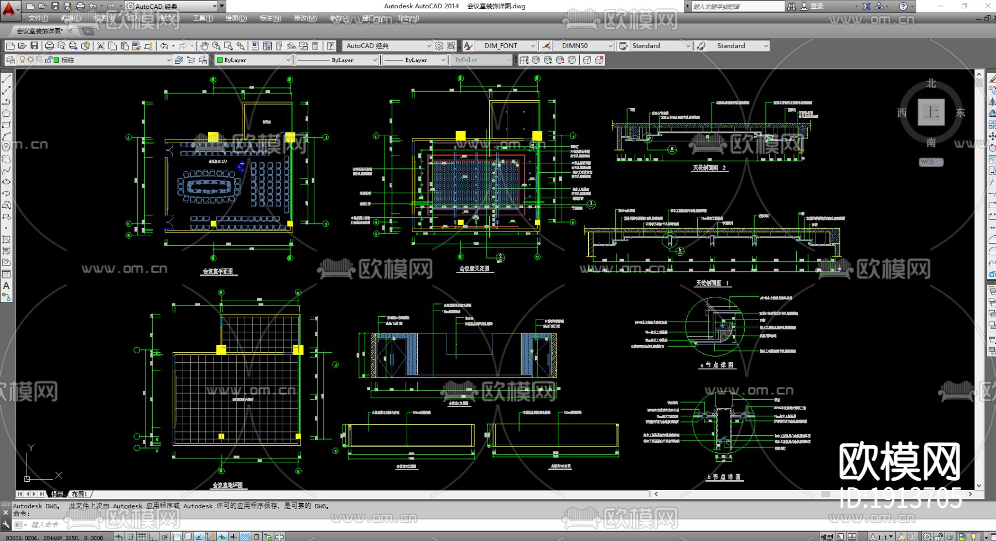Click the WCS button under ViewCube
The height and width of the screenshot is (541, 996).
pos(930,162)
